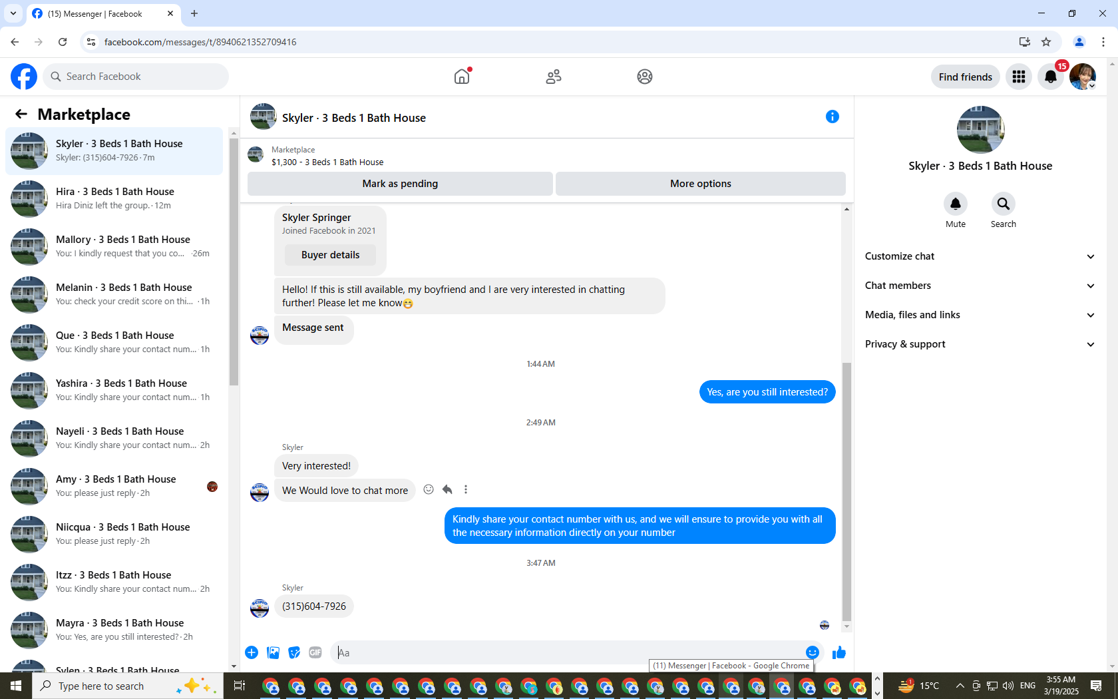Open more actions plus icon in composer
This screenshot has height=699, width=1118.
click(x=252, y=652)
